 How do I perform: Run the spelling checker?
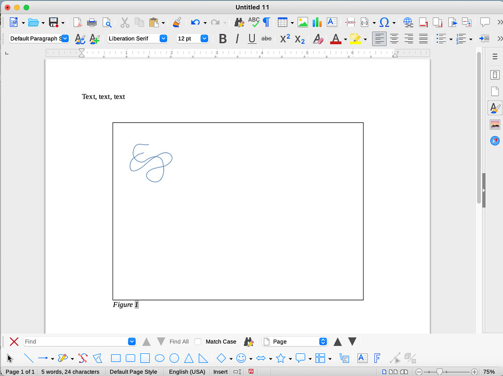tap(253, 22)
